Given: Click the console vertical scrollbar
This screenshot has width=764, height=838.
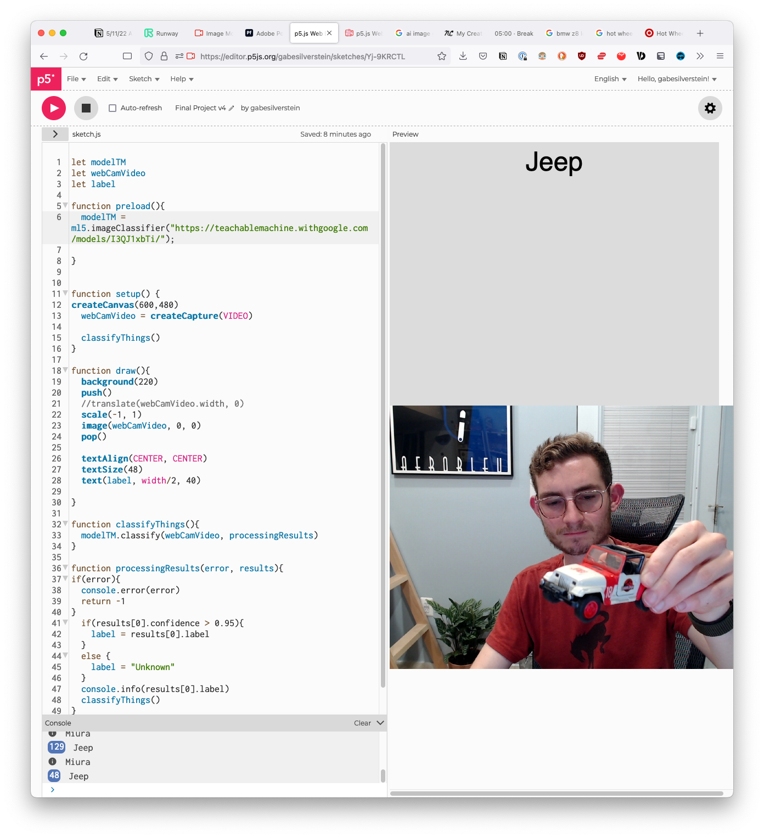Looking at the screenshot, I should tap(383, 775).
